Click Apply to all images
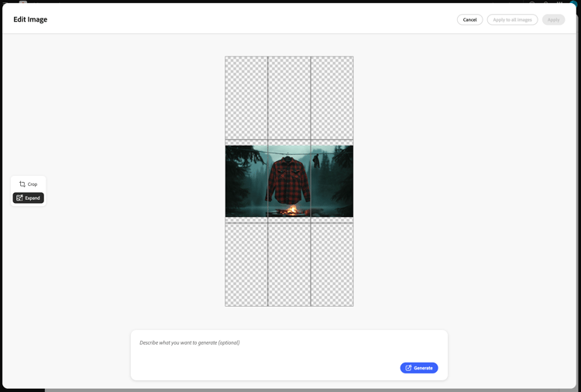 [512, 19]
